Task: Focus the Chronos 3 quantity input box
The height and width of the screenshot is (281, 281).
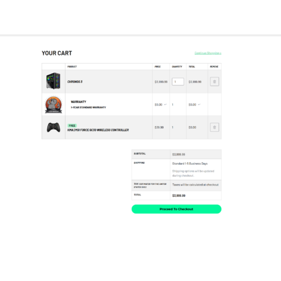Action: coord(178,82)
